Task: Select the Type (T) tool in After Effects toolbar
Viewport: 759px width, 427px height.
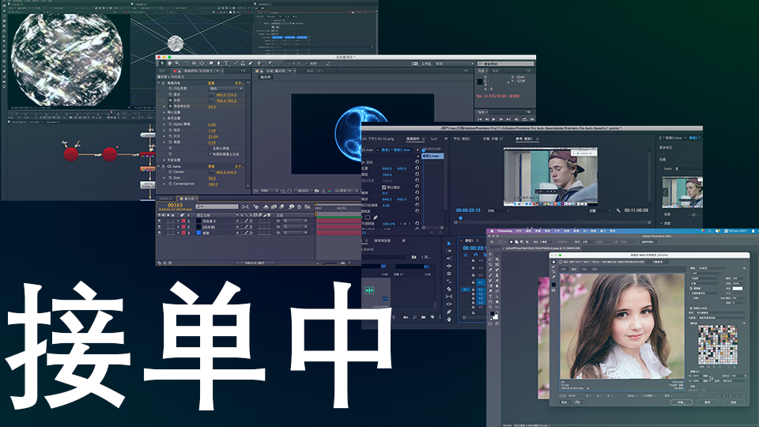Action: [226, 63]
